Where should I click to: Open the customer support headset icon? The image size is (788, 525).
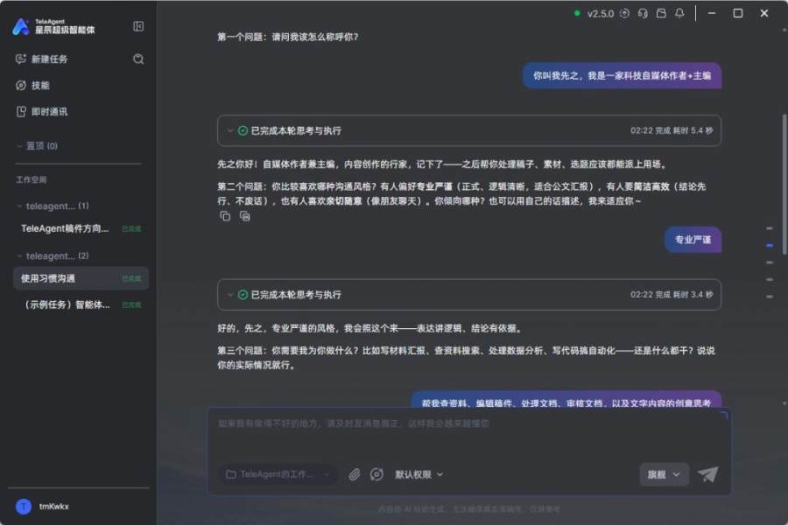(x=643, y=14)
